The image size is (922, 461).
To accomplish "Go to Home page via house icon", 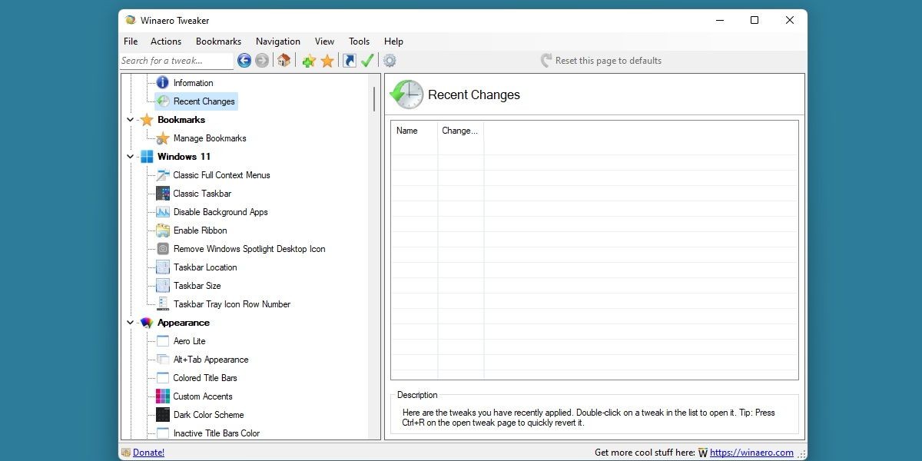I will pos(284,61).
